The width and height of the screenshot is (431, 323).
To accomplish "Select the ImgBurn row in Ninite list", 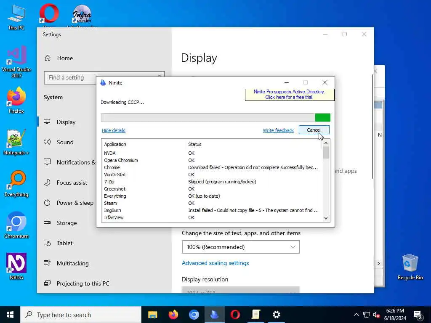I will click(211, 210).
